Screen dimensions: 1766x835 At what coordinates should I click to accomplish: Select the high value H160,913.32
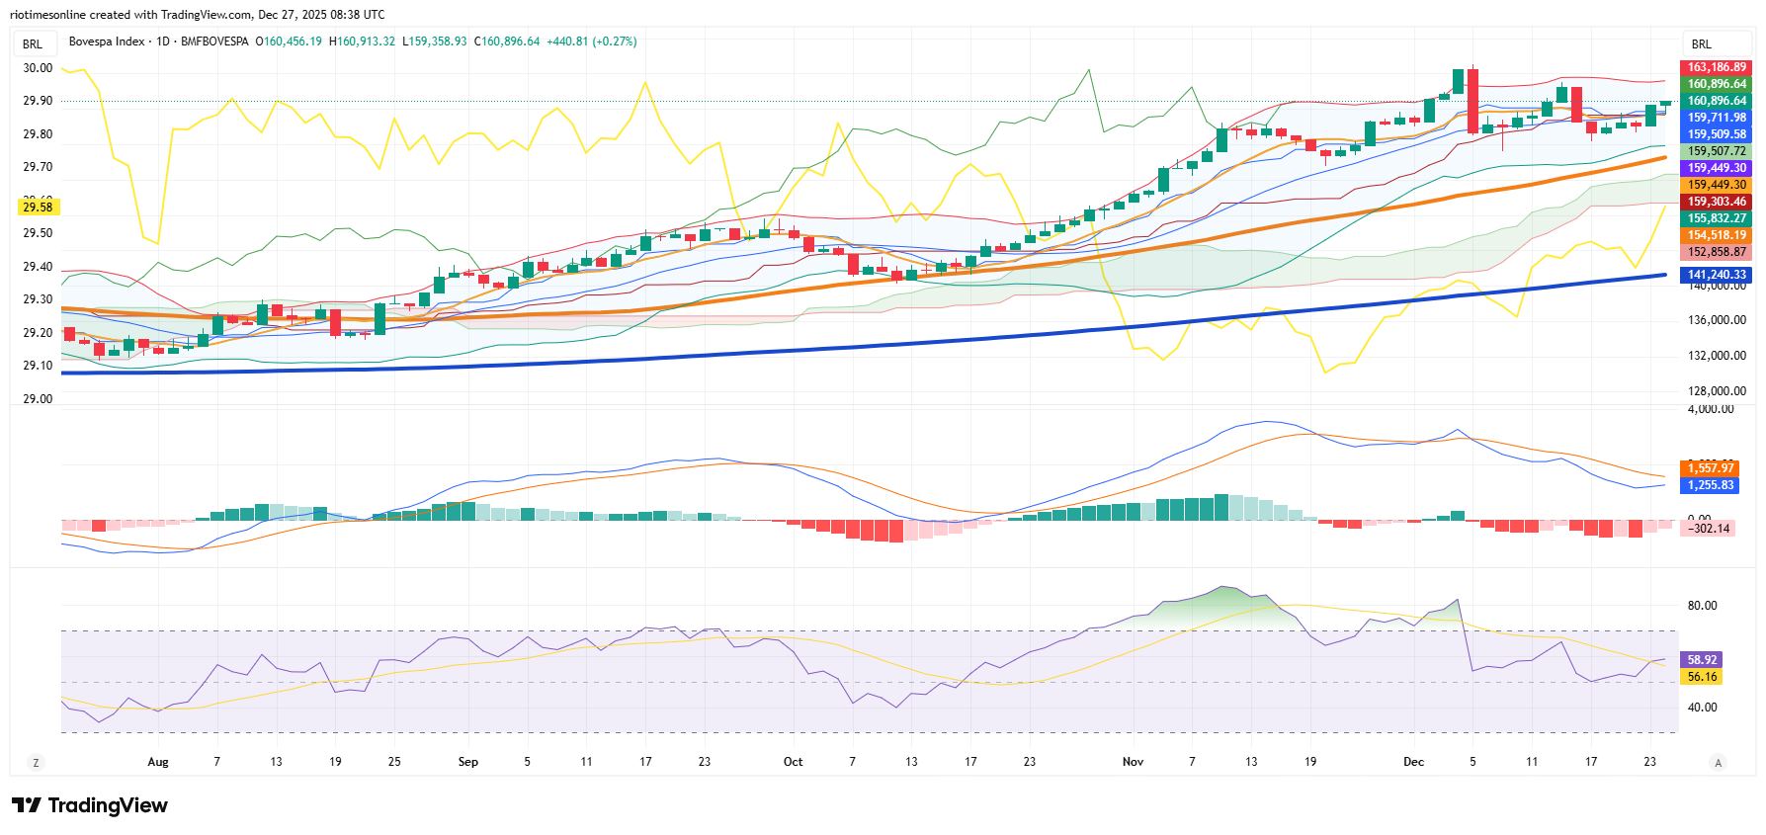coord(362,42)
